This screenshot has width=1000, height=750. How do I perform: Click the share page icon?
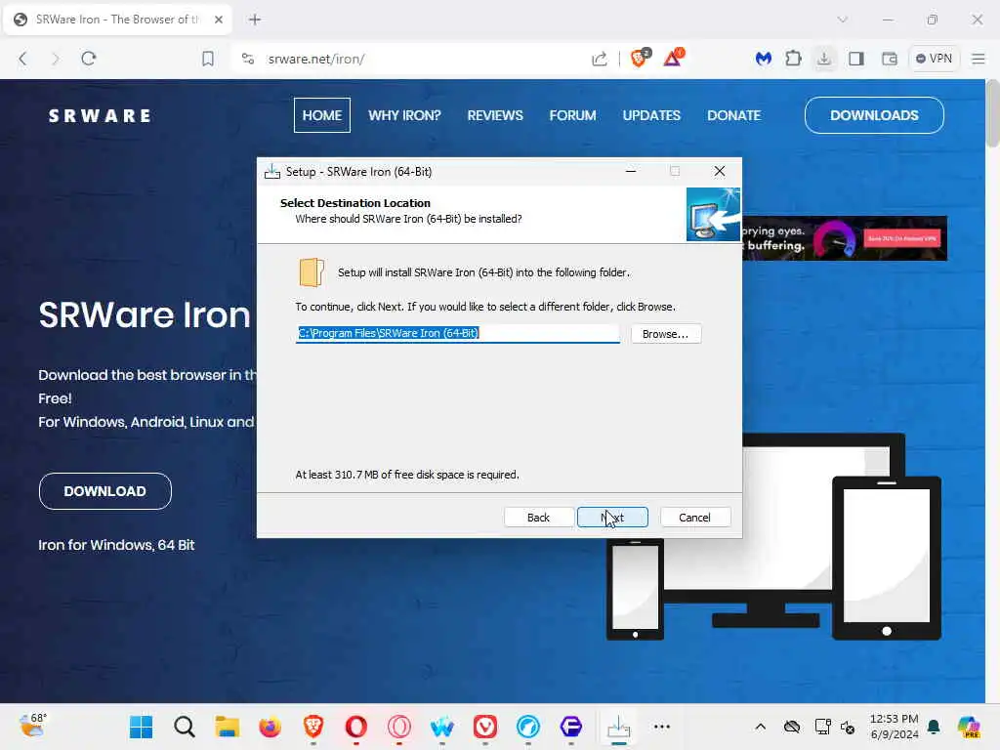pos(600,60)
